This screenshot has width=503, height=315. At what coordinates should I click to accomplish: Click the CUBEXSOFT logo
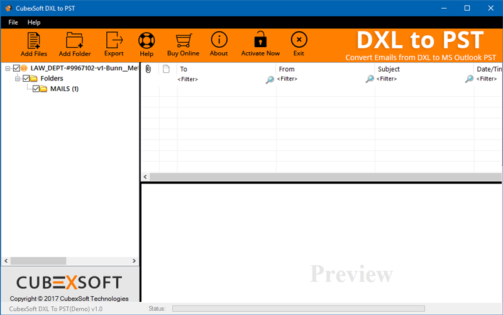[x=69, y=282]
